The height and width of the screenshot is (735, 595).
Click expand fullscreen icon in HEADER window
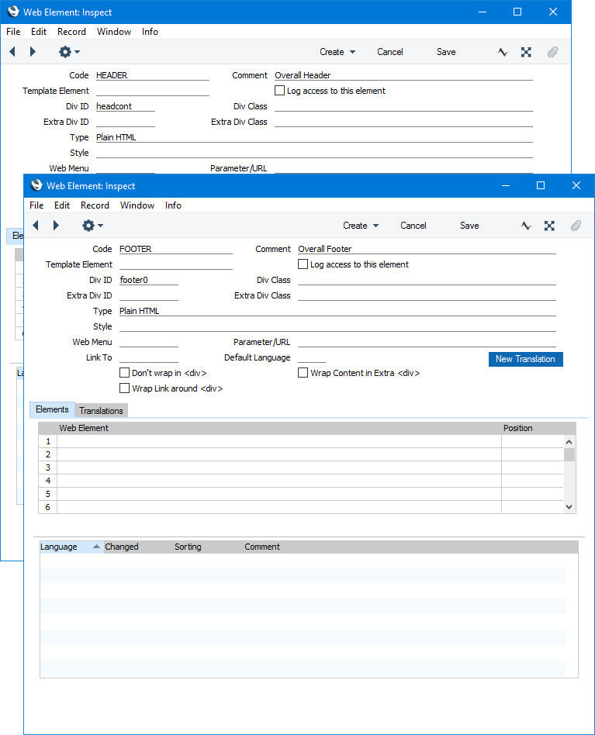pyautogui.click(x=526, y=52)
